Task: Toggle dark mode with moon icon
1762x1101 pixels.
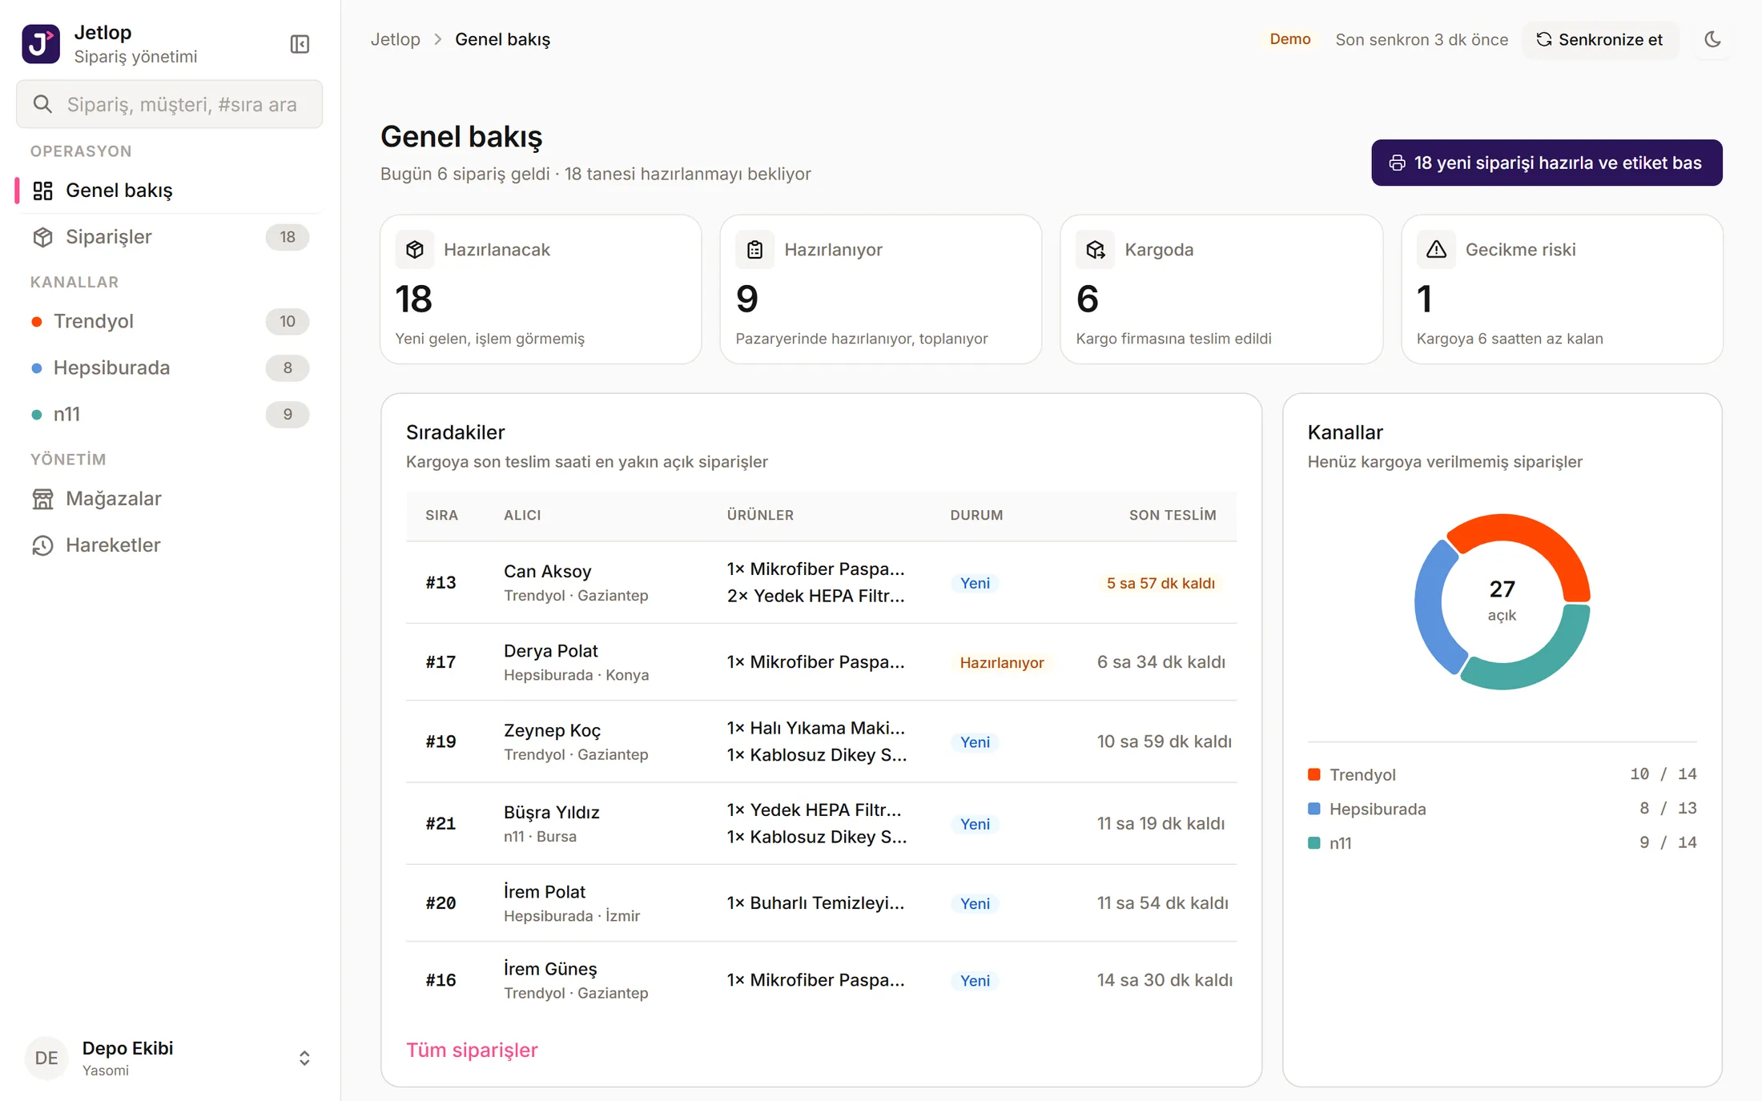Action: tap(1712, 39)
